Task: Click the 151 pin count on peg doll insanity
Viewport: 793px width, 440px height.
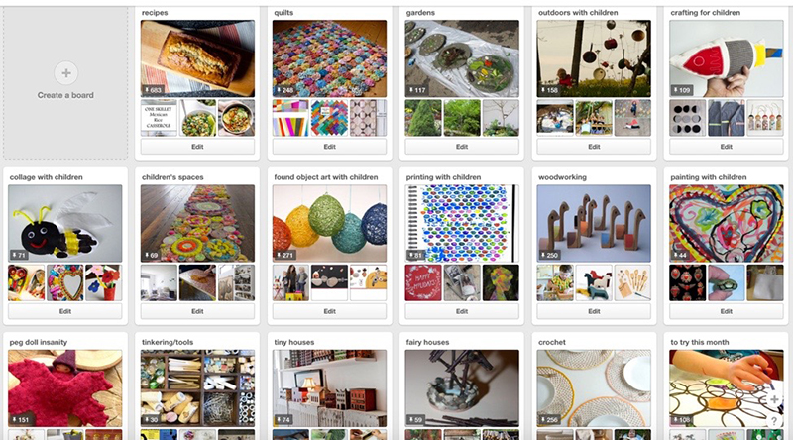Action: pos(21,420)
